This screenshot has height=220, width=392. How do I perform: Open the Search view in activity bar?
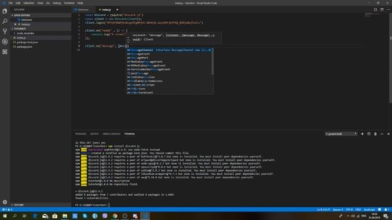(5, 21)
